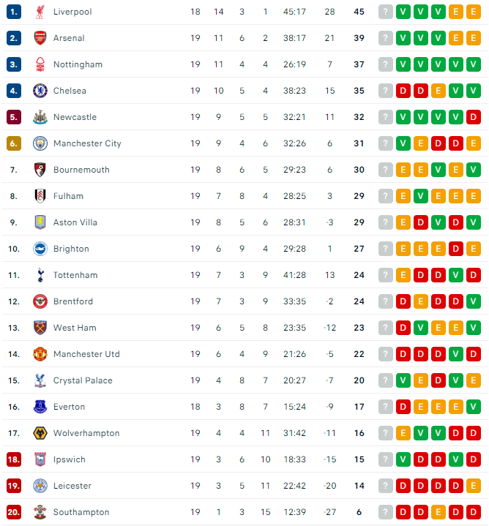Click the Nottingham Forest crest icon
The image size is (489, 526).
[40, 64]
